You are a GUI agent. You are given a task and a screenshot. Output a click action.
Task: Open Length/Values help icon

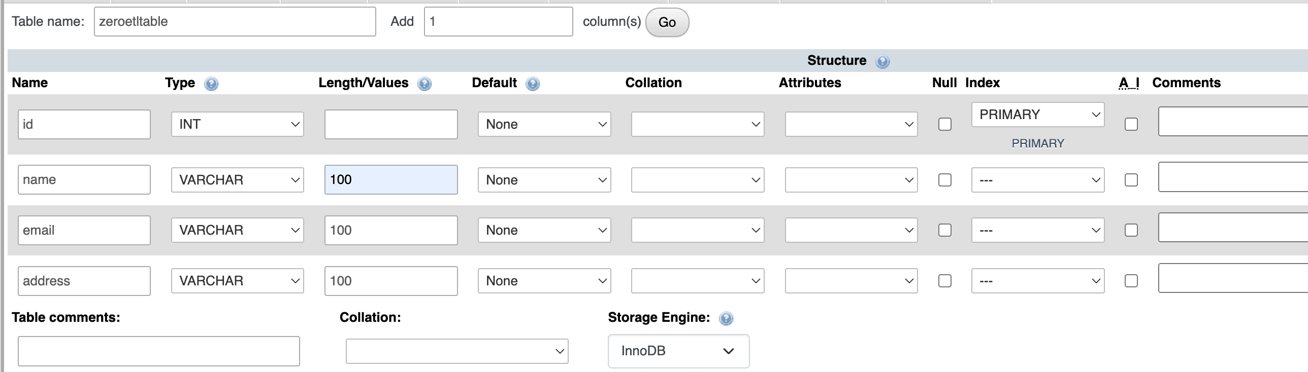pyautogui.click(x=424, y=84)
